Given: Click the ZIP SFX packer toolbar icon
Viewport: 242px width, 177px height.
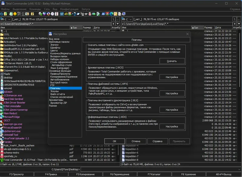Looking at the screenshot, I should [19, 15].
